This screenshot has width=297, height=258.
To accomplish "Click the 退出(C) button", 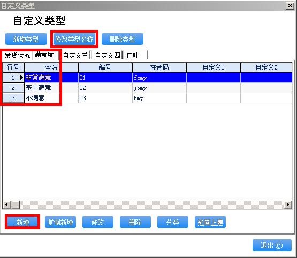I will pos(272,245).
